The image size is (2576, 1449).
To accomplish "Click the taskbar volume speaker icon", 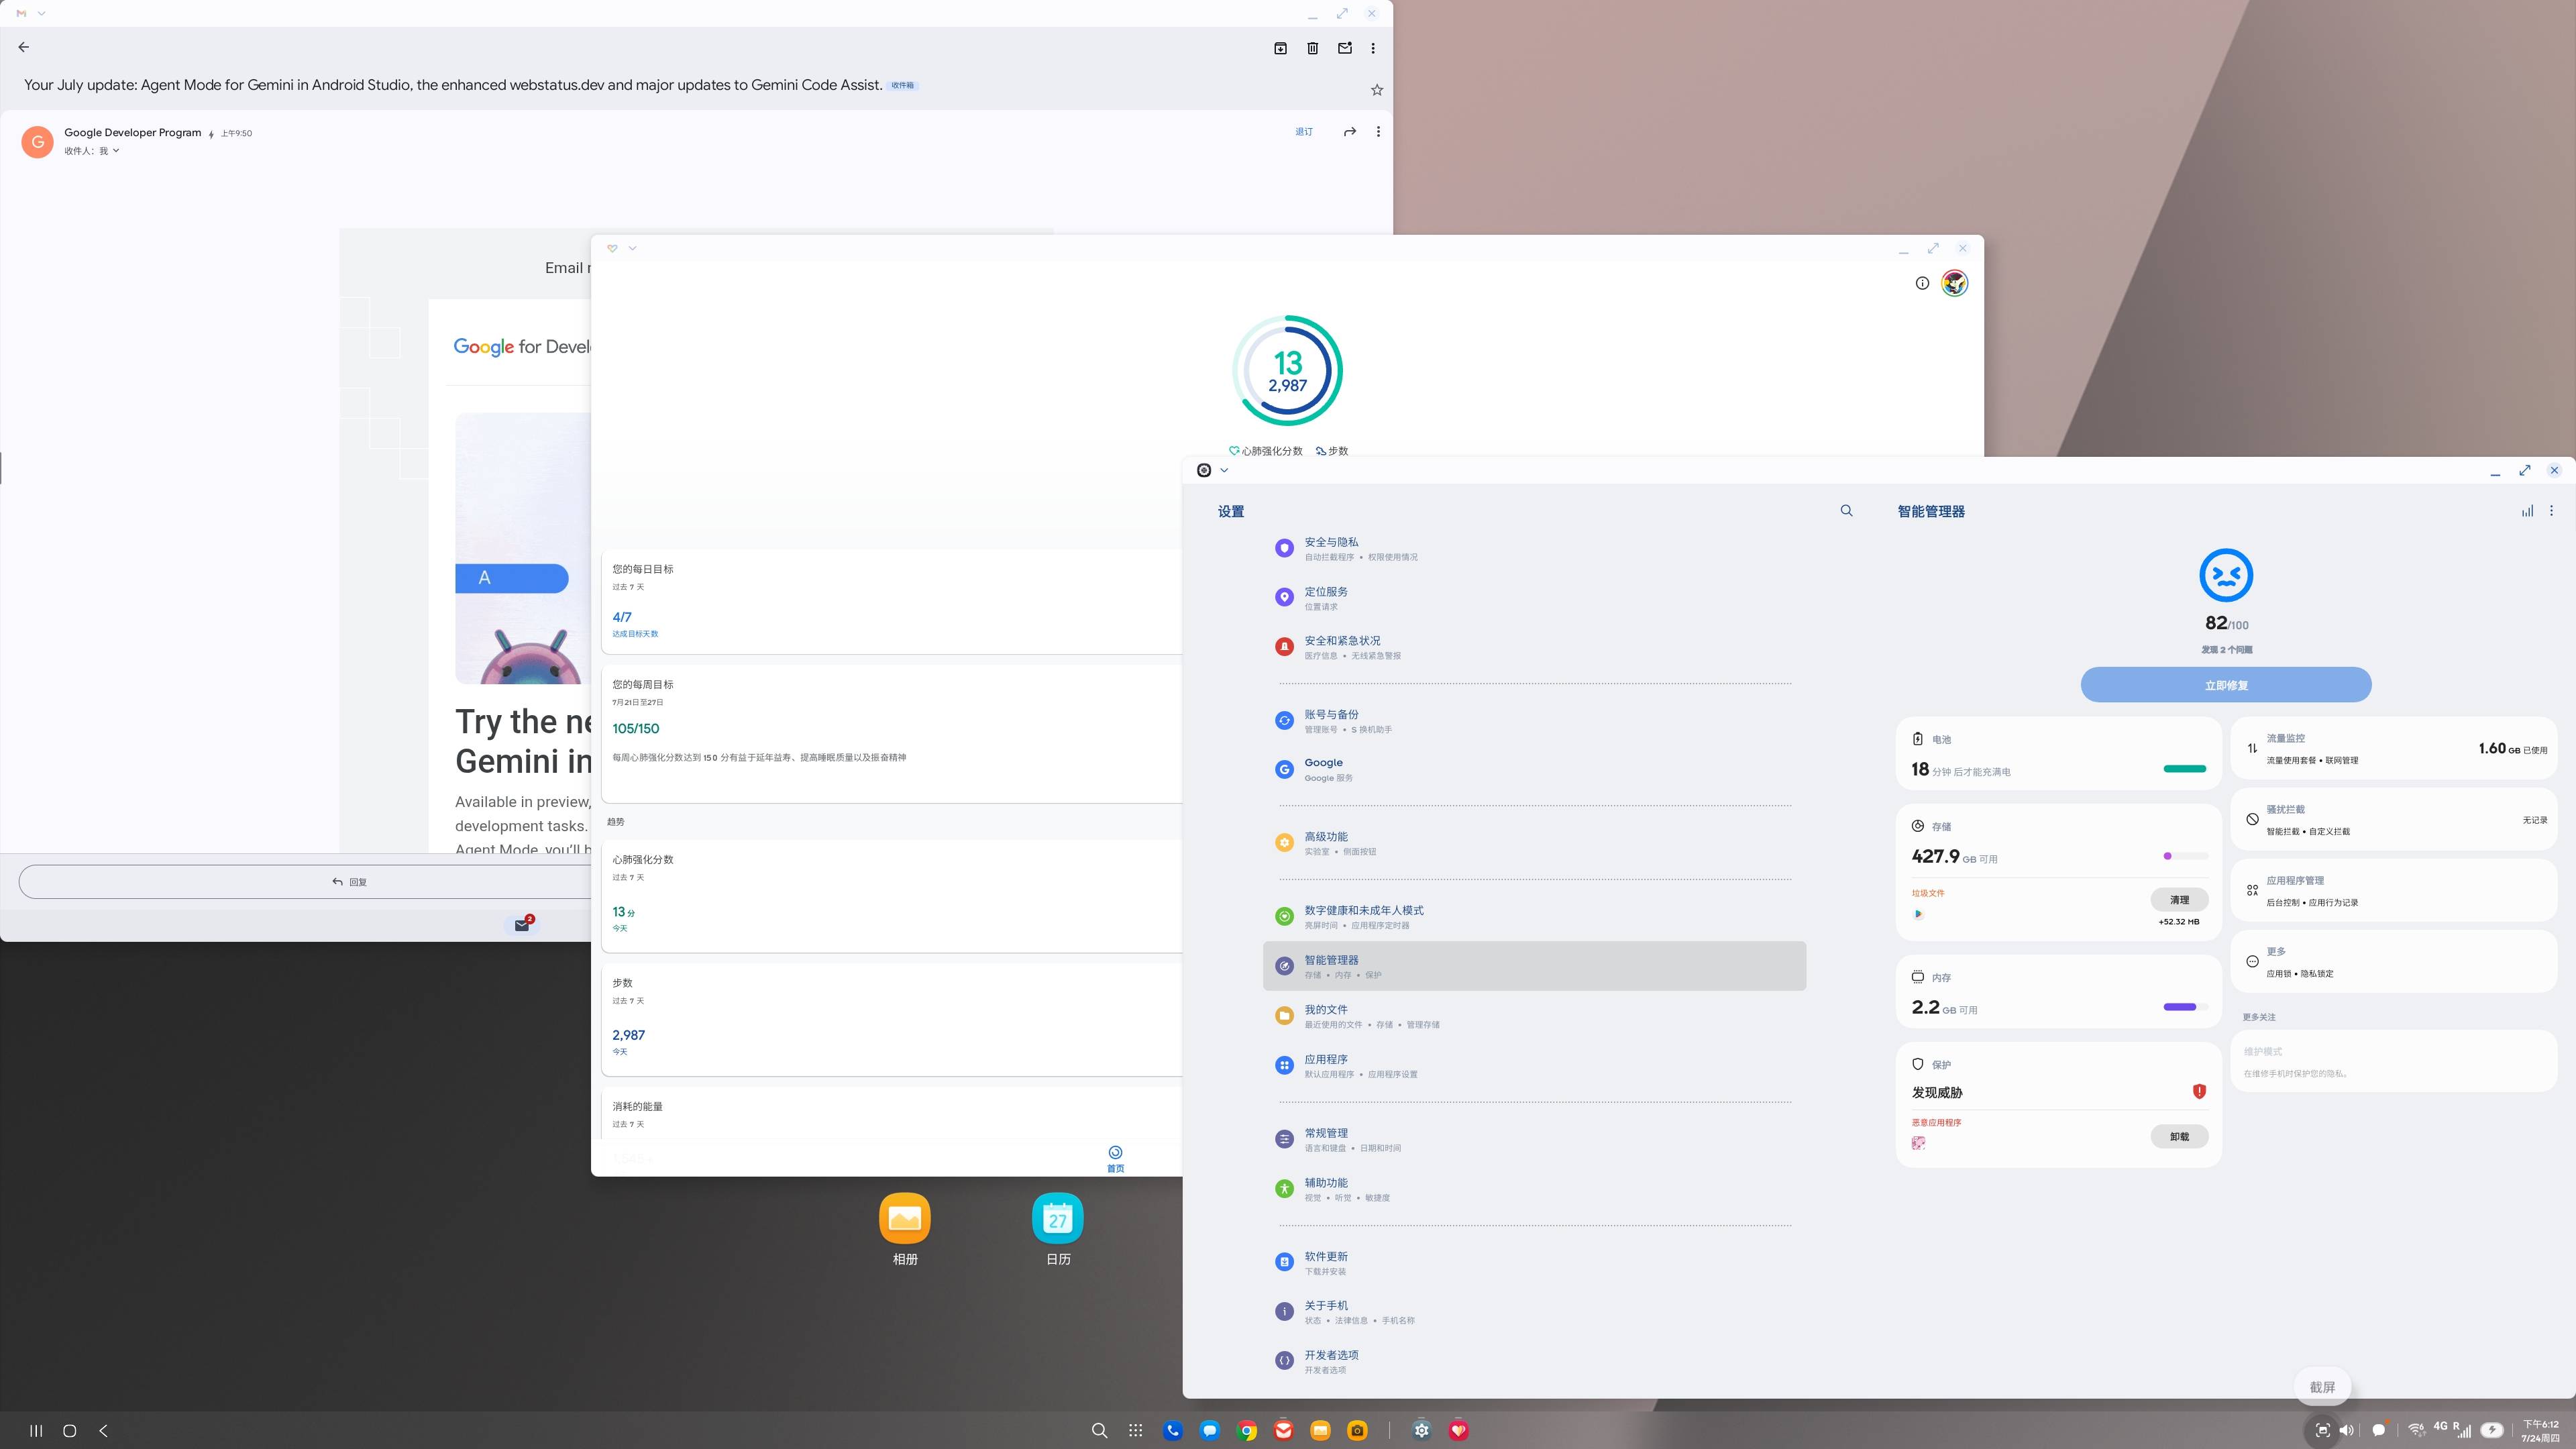I will point(2346,1431).
